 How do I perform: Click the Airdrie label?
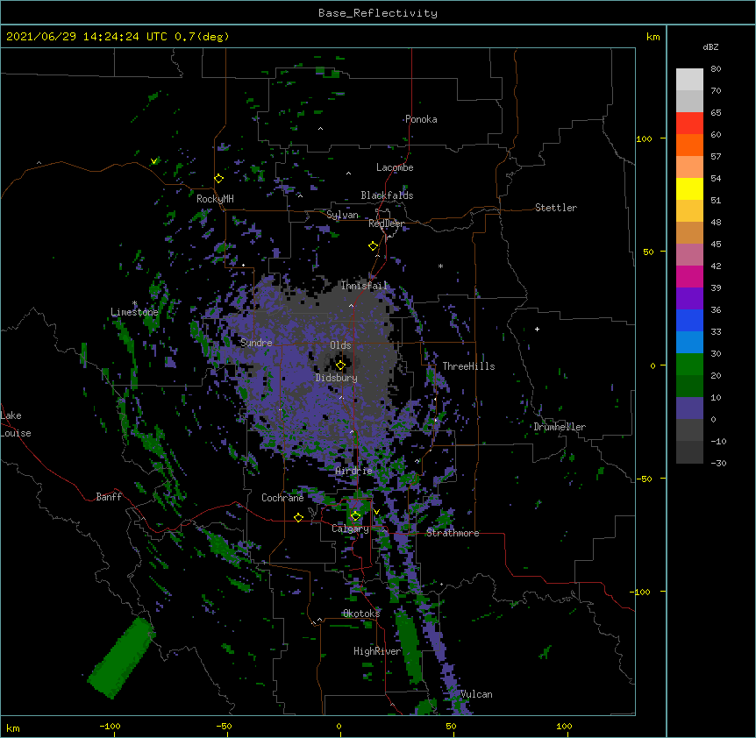point(354,471)
